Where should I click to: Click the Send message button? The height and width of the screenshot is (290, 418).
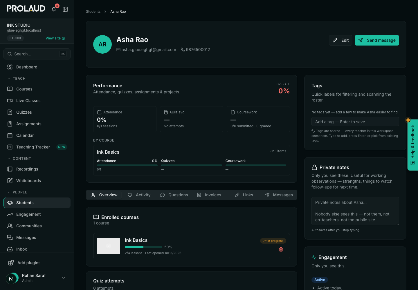(x=377, y=40)
